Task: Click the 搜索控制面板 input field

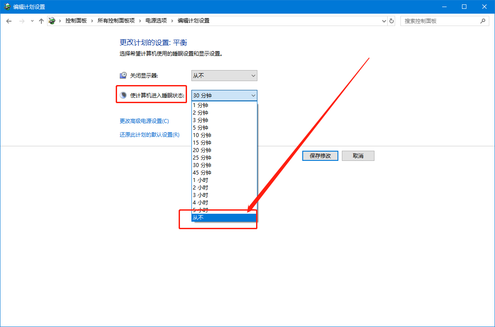Action: [x=440, y=21]
